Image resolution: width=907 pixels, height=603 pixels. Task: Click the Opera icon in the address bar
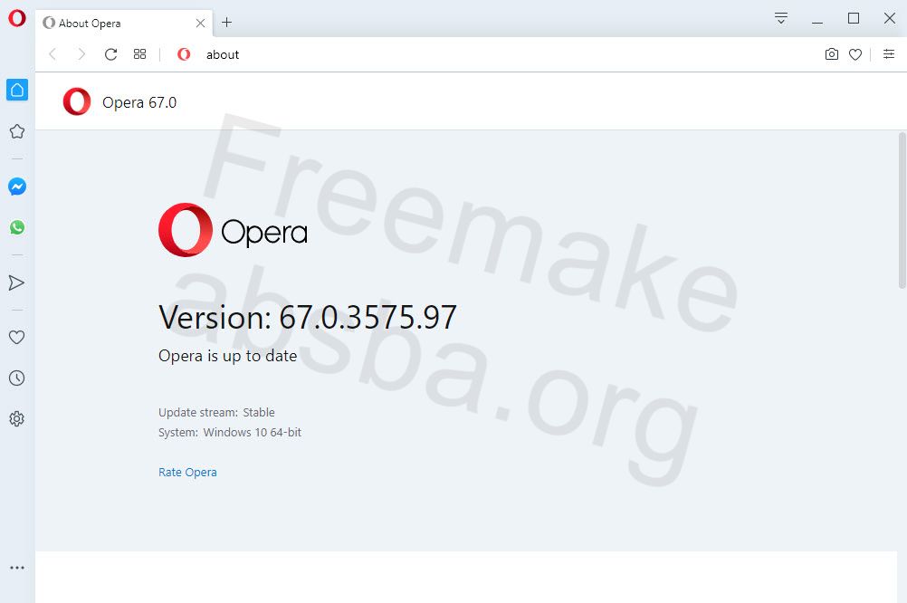pyautogui.click(x=184, y=54)
